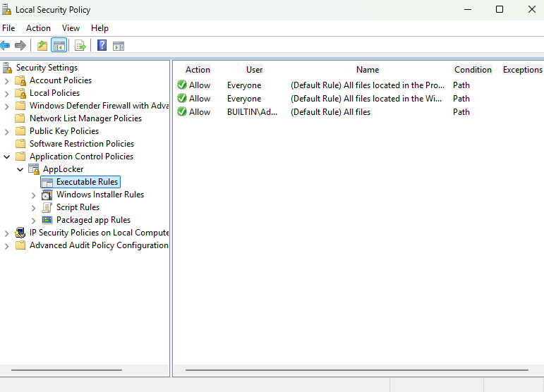Click the User column header
Image resolution: width=544 pixels, height=392 pixels.
pyautogui.click(x=254, y=70)
